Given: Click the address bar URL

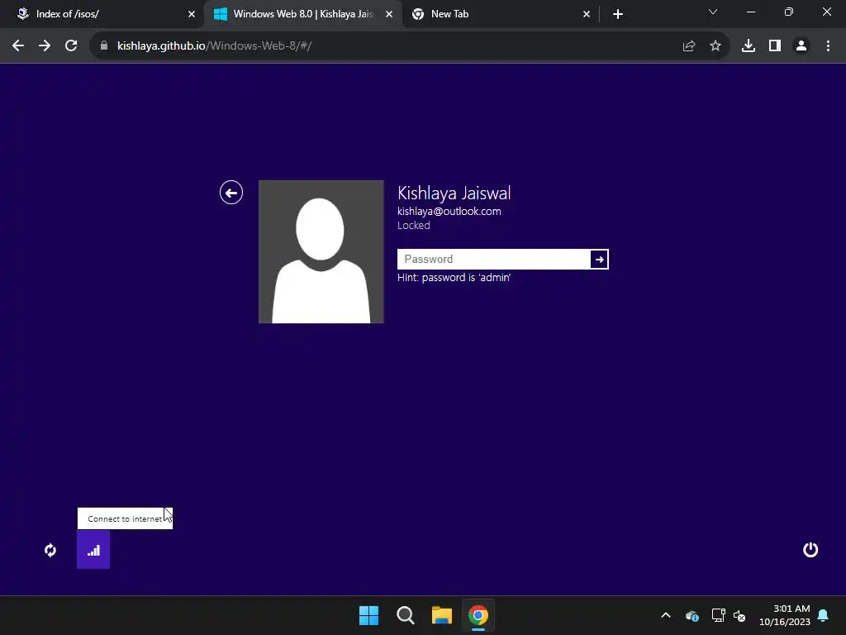Looking at the screenshot, I should pos(214,46).
